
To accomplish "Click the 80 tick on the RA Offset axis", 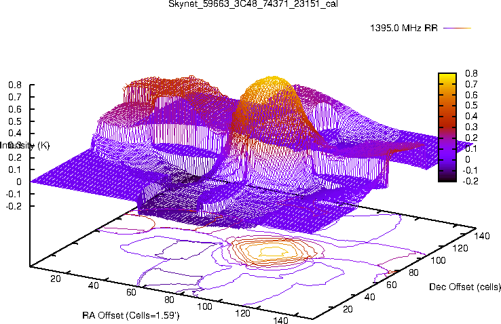I will coord(169,300).
